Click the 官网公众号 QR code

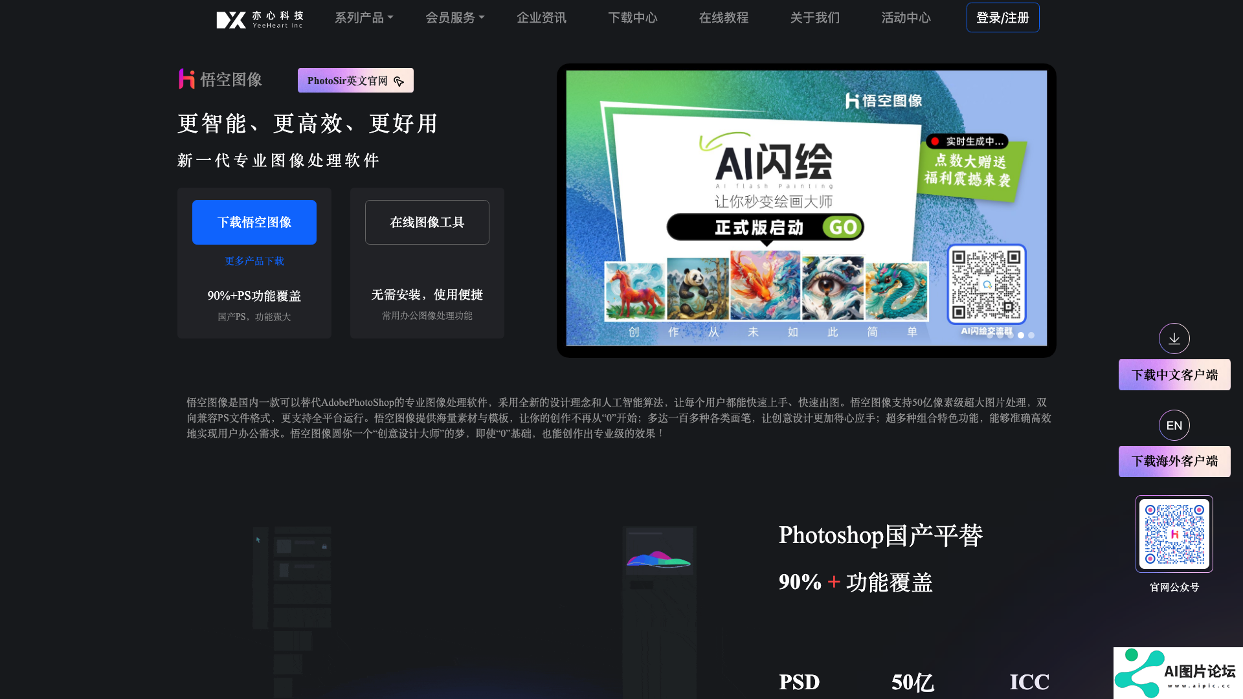tap(1174, 534)
